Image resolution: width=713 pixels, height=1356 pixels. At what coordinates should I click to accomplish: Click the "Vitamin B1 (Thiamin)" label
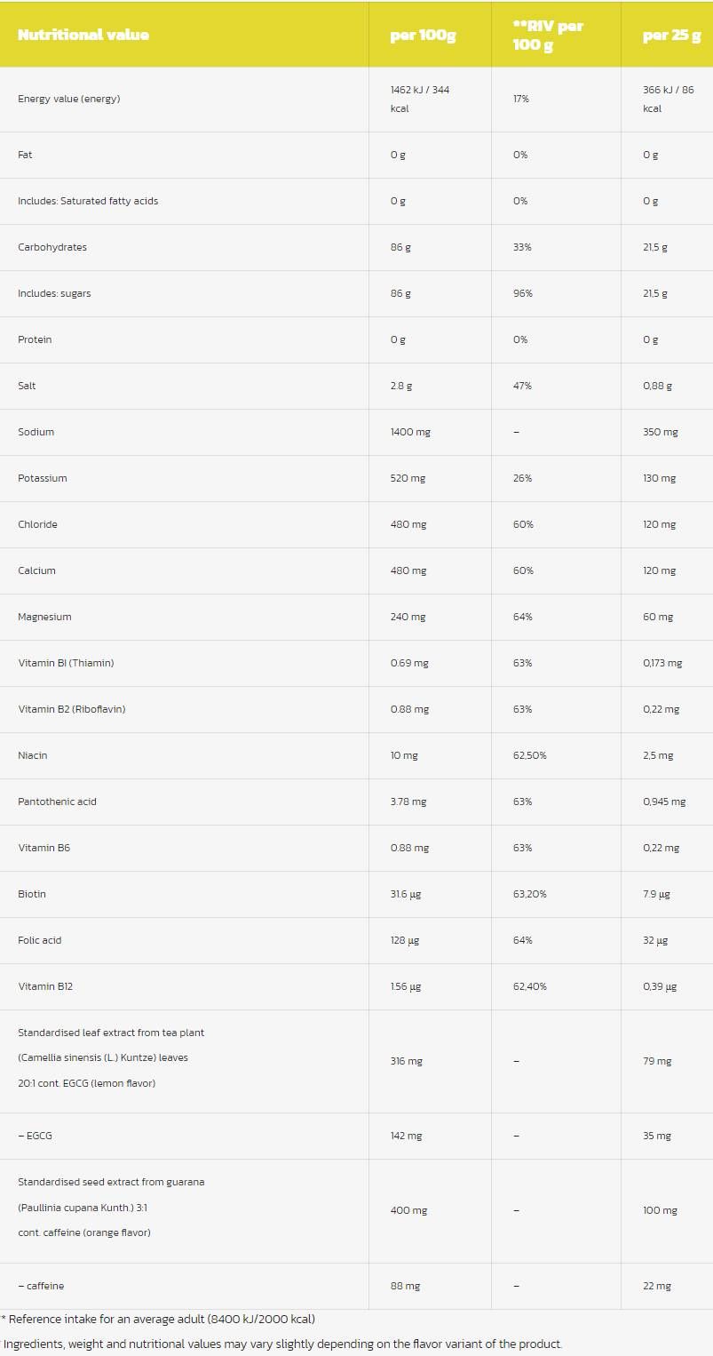tap(66, 663)
